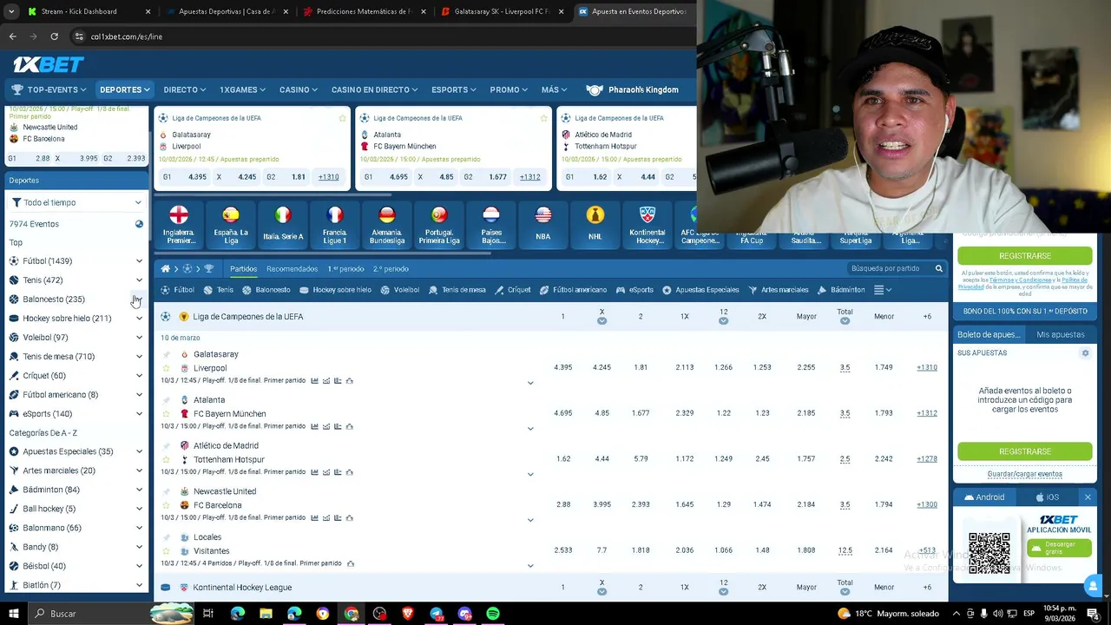The image size is (1111, 625).
Task: Pin the Galatasaray match with pin icon
Action: [166, 354]
